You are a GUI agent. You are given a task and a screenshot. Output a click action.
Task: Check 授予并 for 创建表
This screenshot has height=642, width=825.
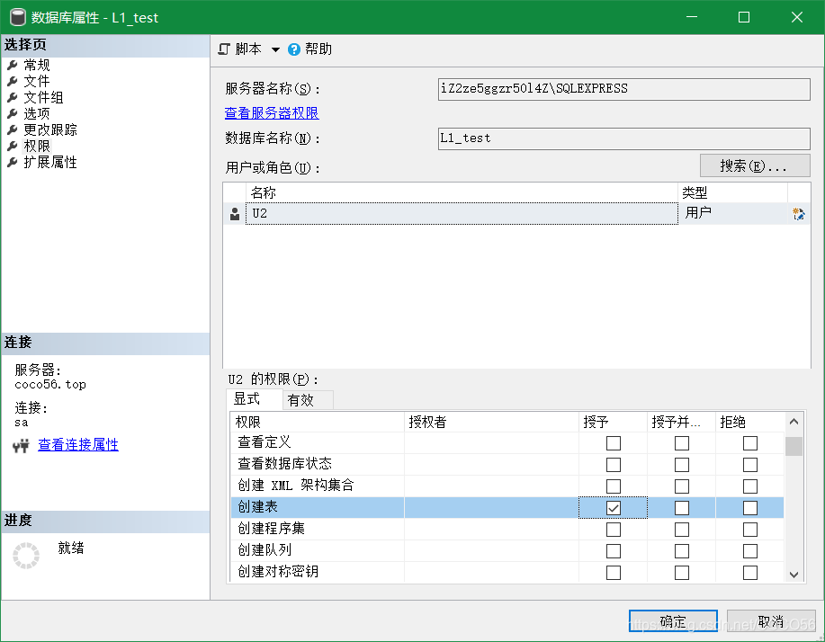682,508
